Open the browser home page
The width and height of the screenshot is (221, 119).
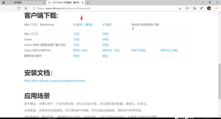(x=26, y=8)
